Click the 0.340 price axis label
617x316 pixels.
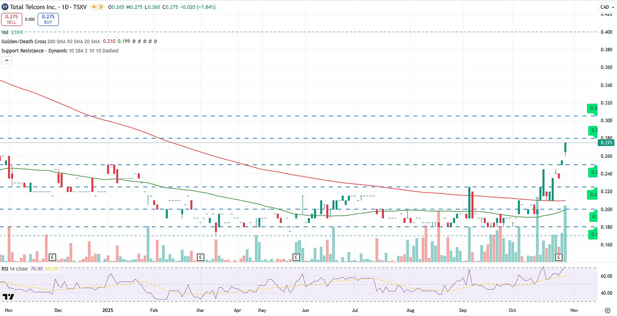606,85
